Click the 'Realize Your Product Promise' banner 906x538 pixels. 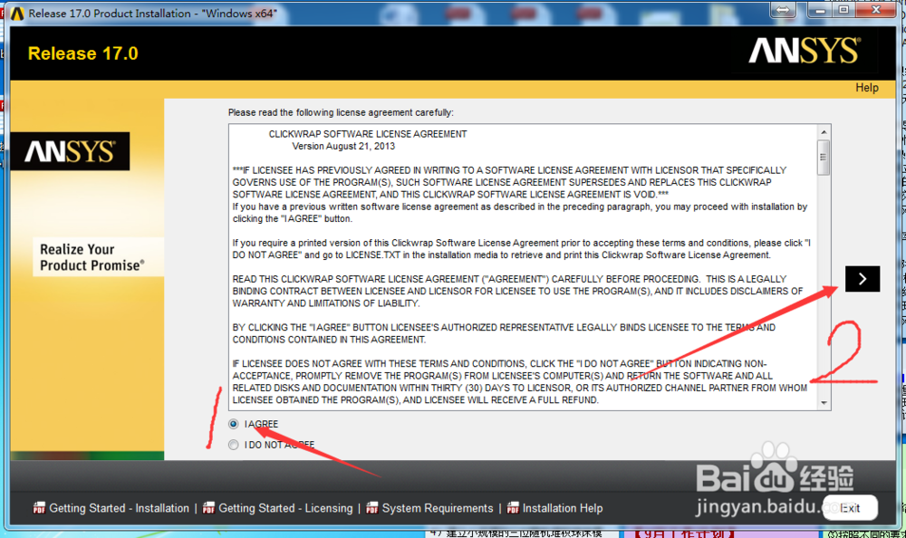pyautogui.click(x=98, y=257)
